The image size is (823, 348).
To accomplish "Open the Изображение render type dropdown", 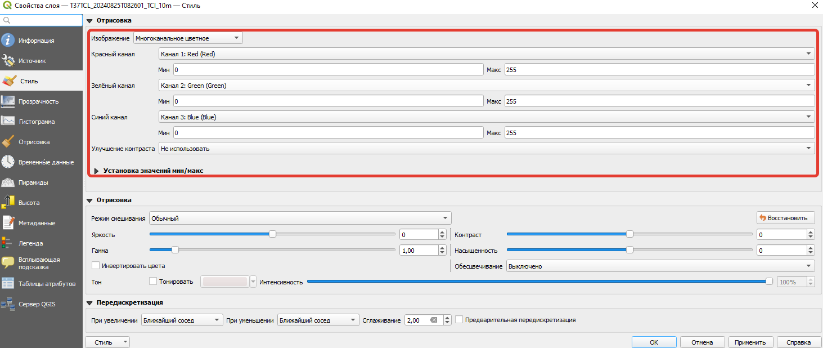I will pyautogui.click(x=188, y=38).
